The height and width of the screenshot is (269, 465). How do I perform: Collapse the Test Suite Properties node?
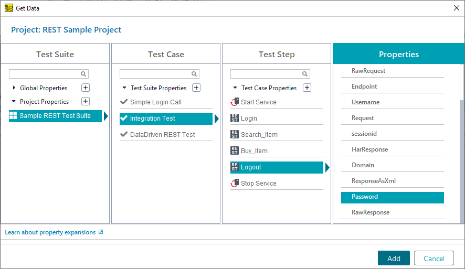point(124,88)
